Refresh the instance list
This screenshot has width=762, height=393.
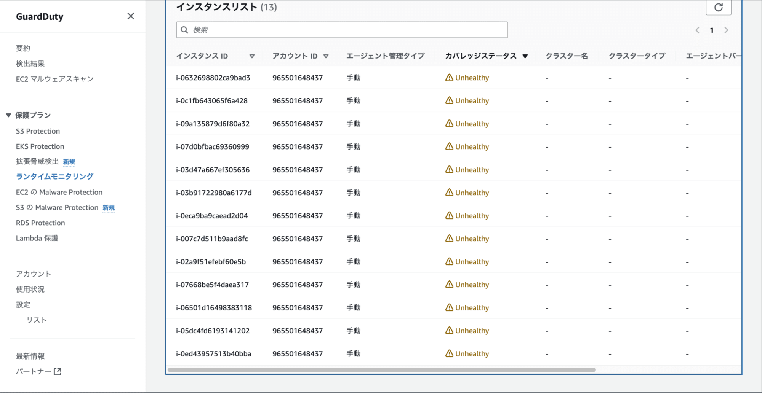718,7
